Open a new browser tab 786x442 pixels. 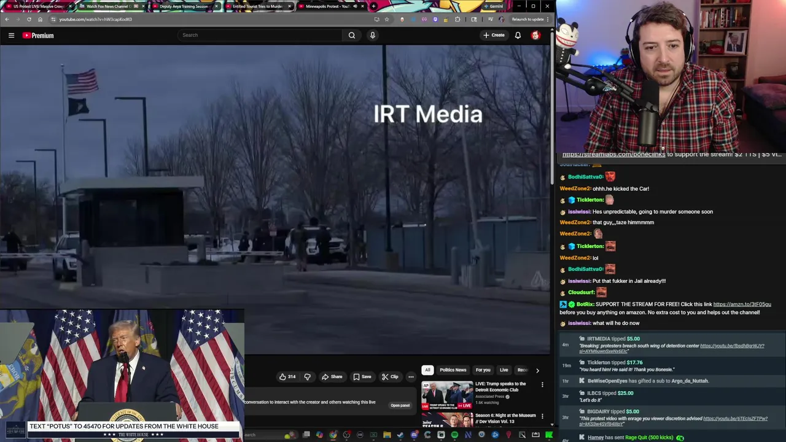[373, 6]
